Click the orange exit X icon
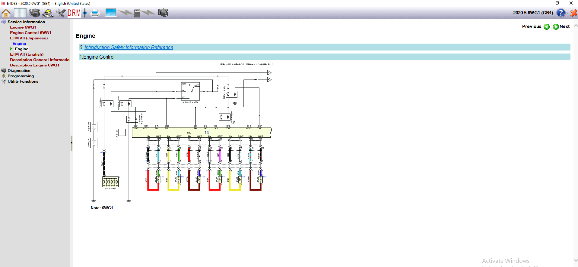Image resolution: width=578 pixels, height=267 pixels. pyautogui.click(x=574, y=13)
